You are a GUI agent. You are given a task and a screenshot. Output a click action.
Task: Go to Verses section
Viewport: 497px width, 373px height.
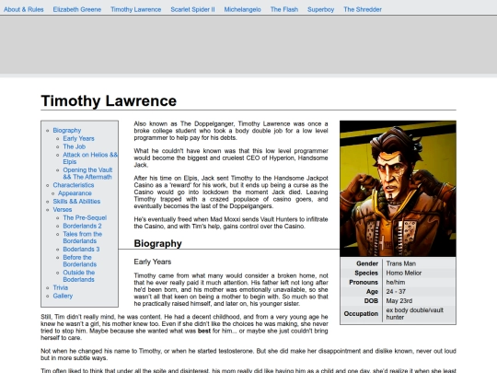[63, 210]
